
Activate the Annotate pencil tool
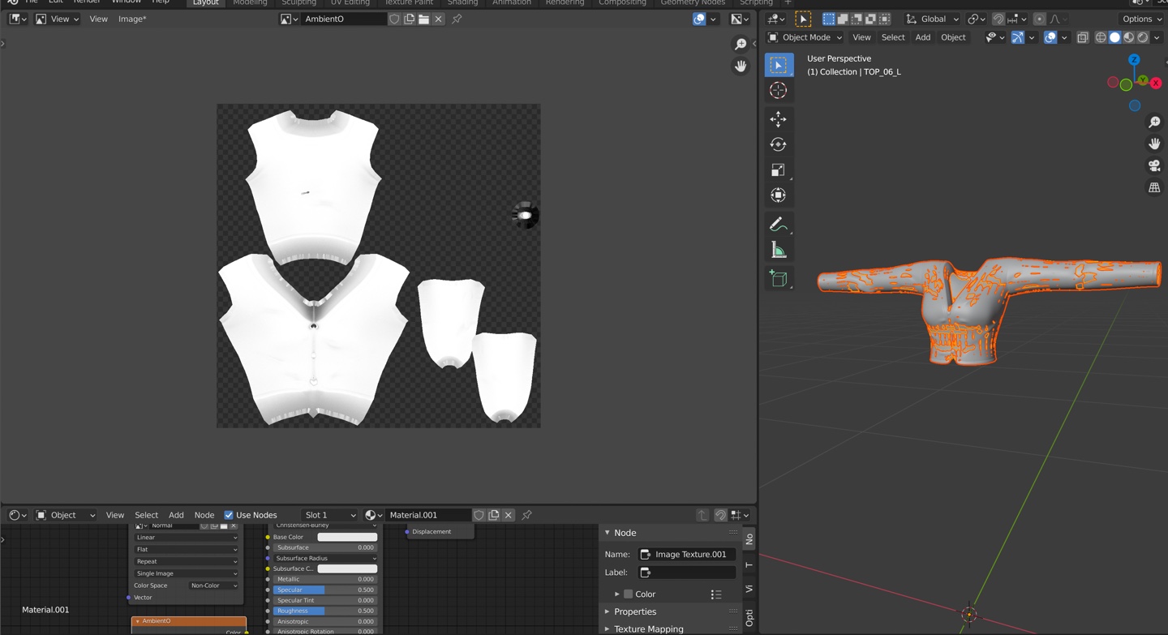[778, 224]
